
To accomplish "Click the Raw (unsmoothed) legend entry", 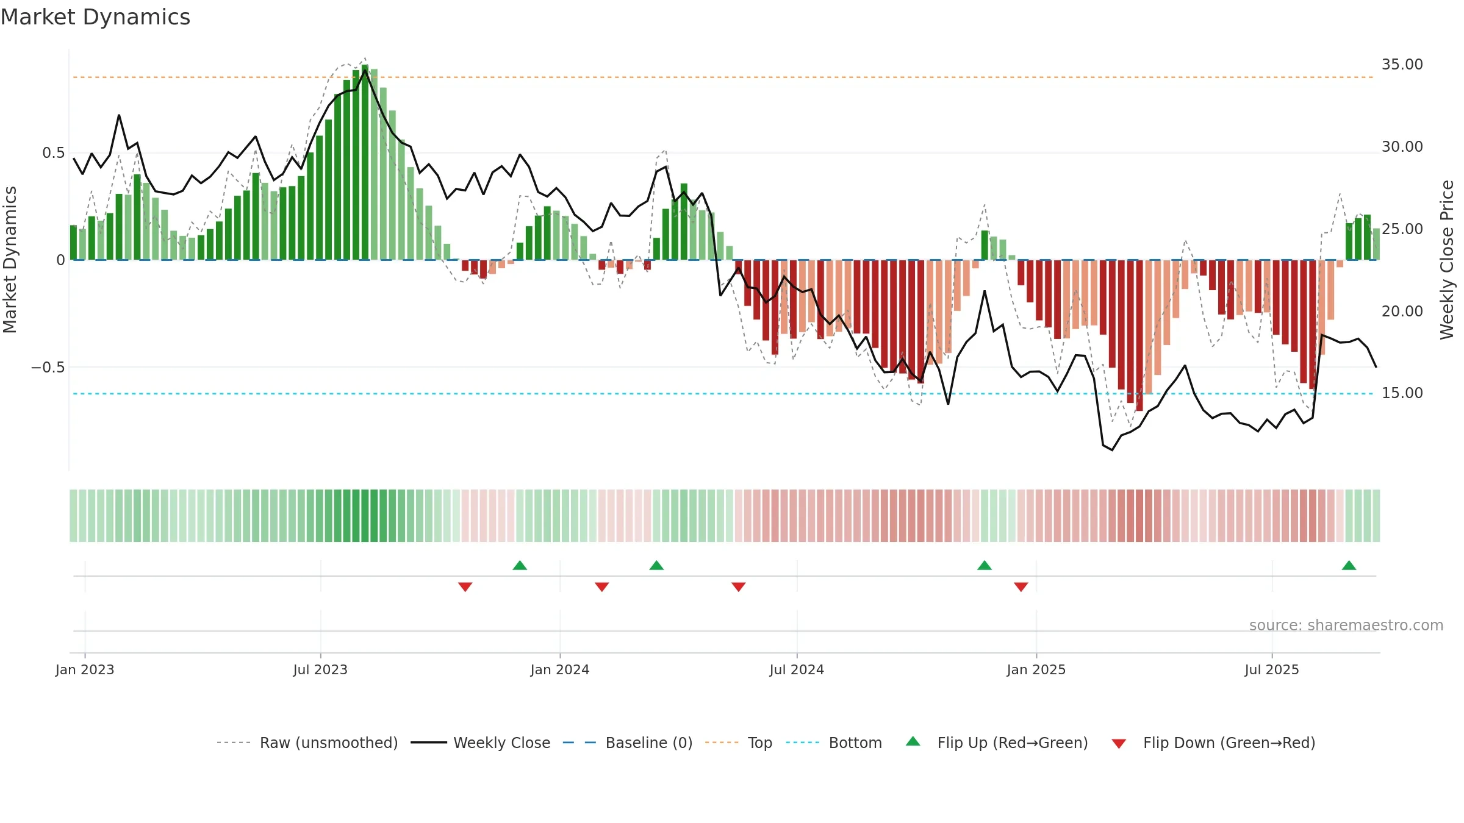I will 307,743.
